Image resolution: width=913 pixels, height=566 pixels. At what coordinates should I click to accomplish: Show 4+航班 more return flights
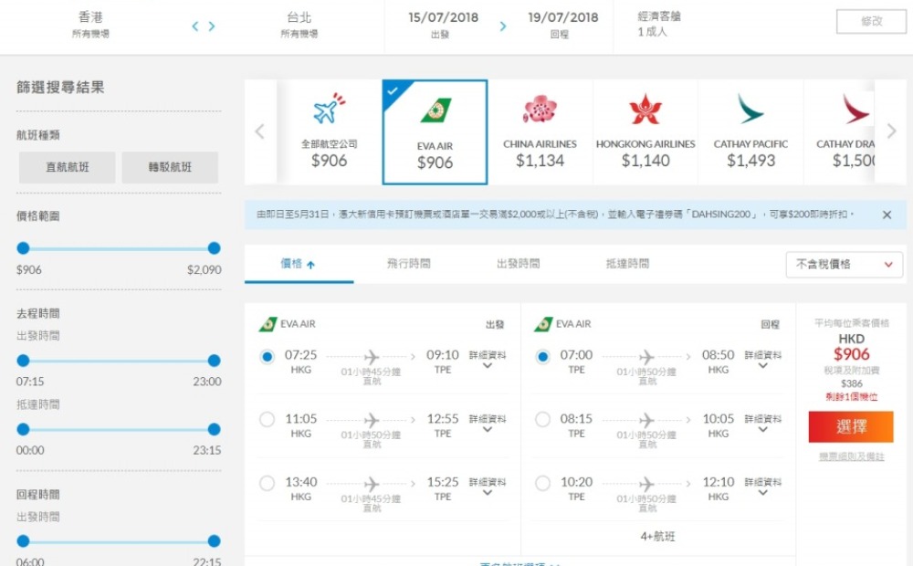click(x=658, y=536)
